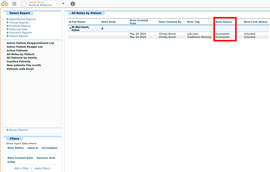270x172 pixels.
Task: Open New patients this month report
Action: [24, 65]
